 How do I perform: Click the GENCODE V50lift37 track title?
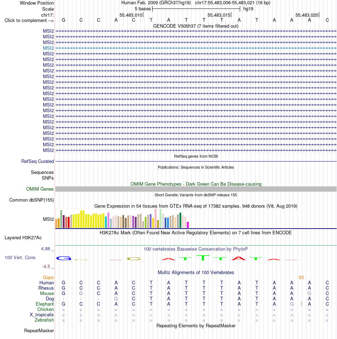pyautogui.click(x=196, y=26)
